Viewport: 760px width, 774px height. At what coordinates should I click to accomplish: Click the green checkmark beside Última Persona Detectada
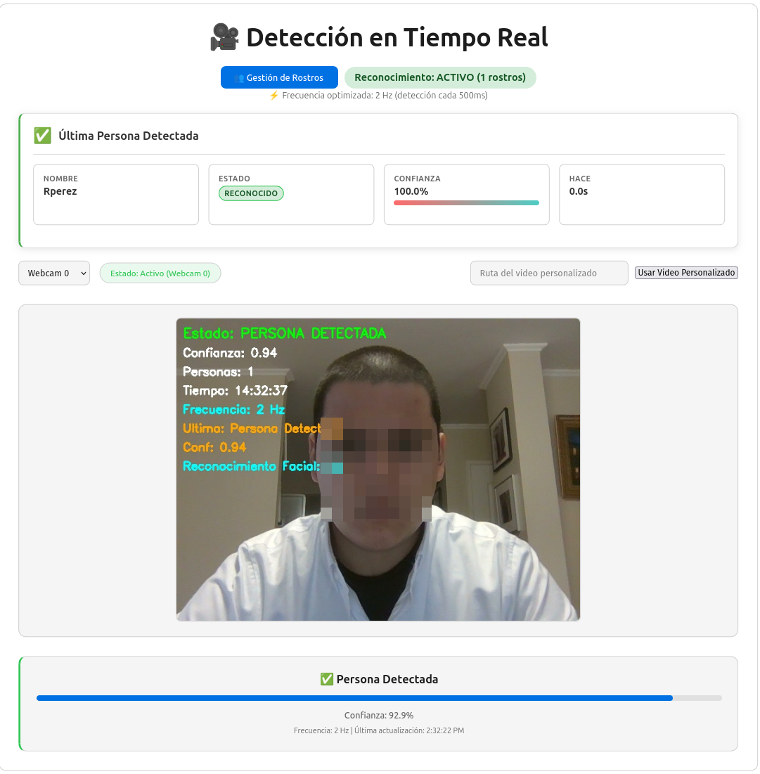[42, 136]
